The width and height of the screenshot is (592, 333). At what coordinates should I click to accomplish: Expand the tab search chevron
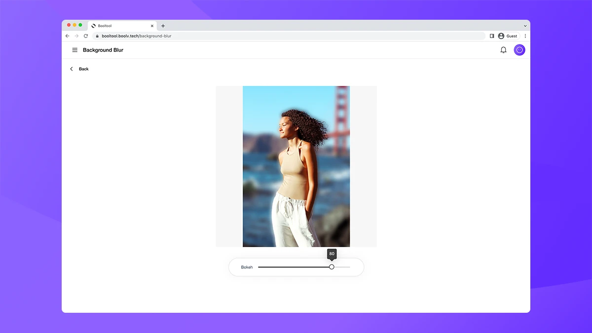525,26
